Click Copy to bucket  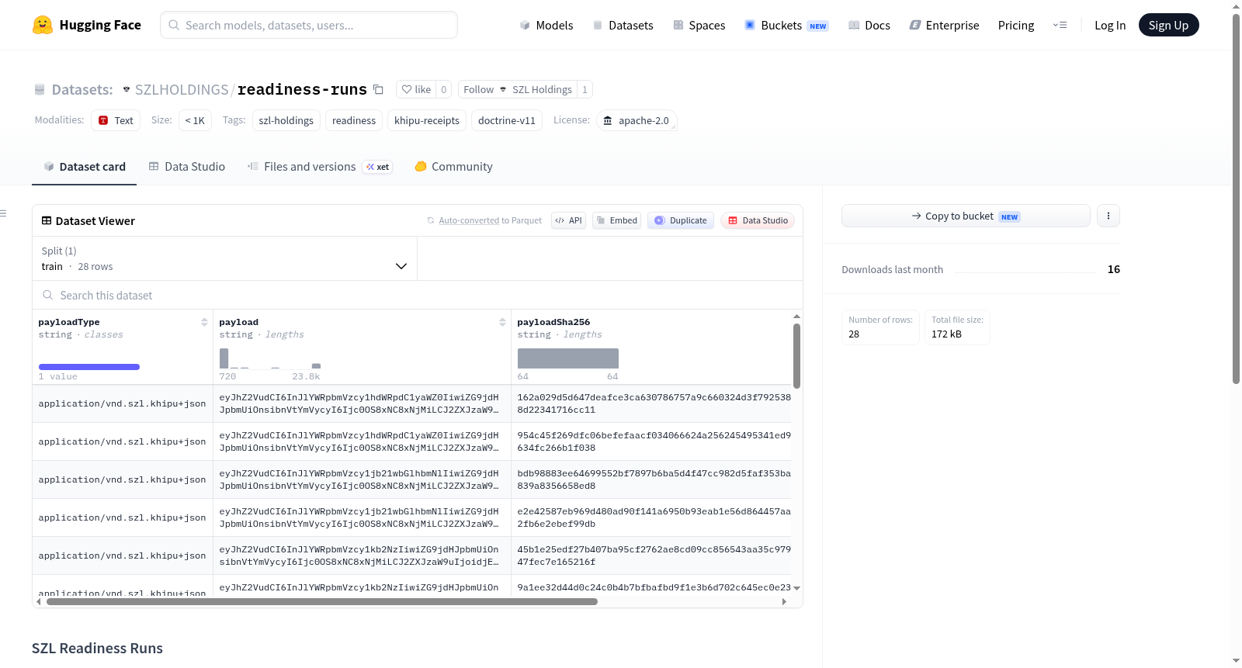[x=966, y=216]
